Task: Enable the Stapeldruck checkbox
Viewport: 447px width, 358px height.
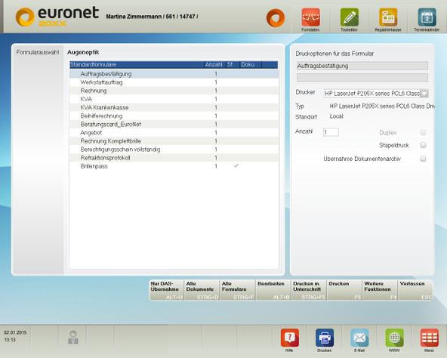Action: point(423,145)
